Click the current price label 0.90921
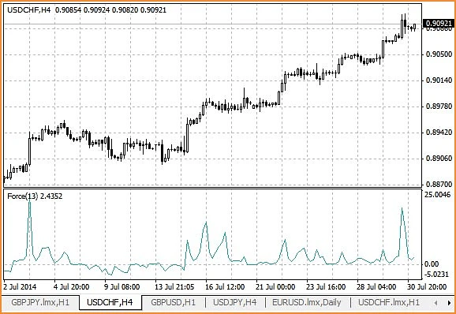The image size is (456, 314). point(438,23)
